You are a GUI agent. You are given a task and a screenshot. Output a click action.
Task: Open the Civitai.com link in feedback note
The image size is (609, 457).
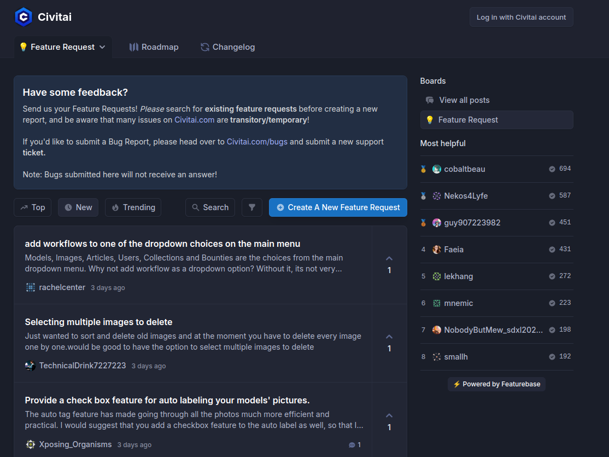[x=194, y=120]
